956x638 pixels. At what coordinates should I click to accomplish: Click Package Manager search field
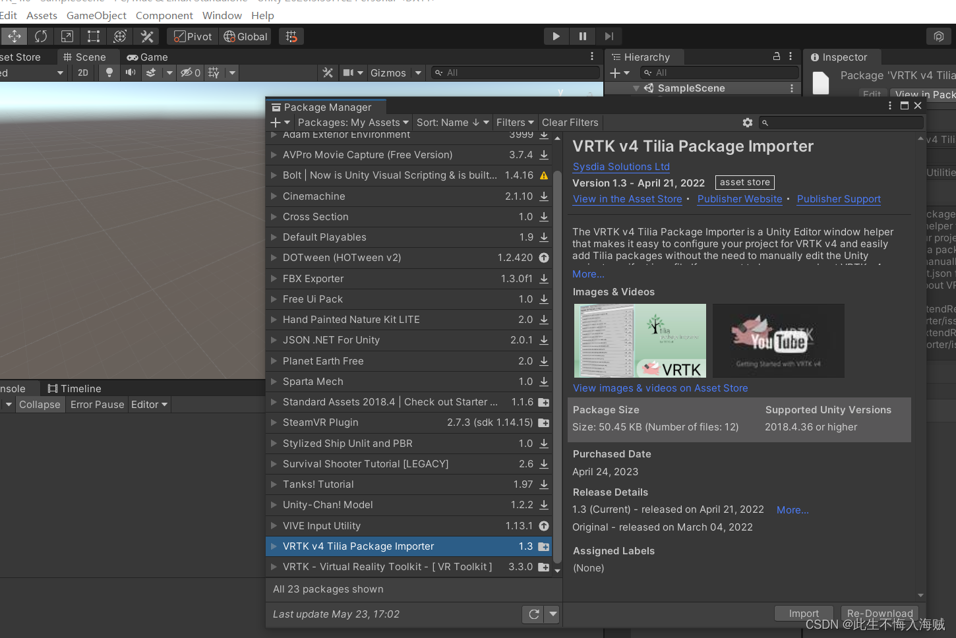tap(841, 123)
